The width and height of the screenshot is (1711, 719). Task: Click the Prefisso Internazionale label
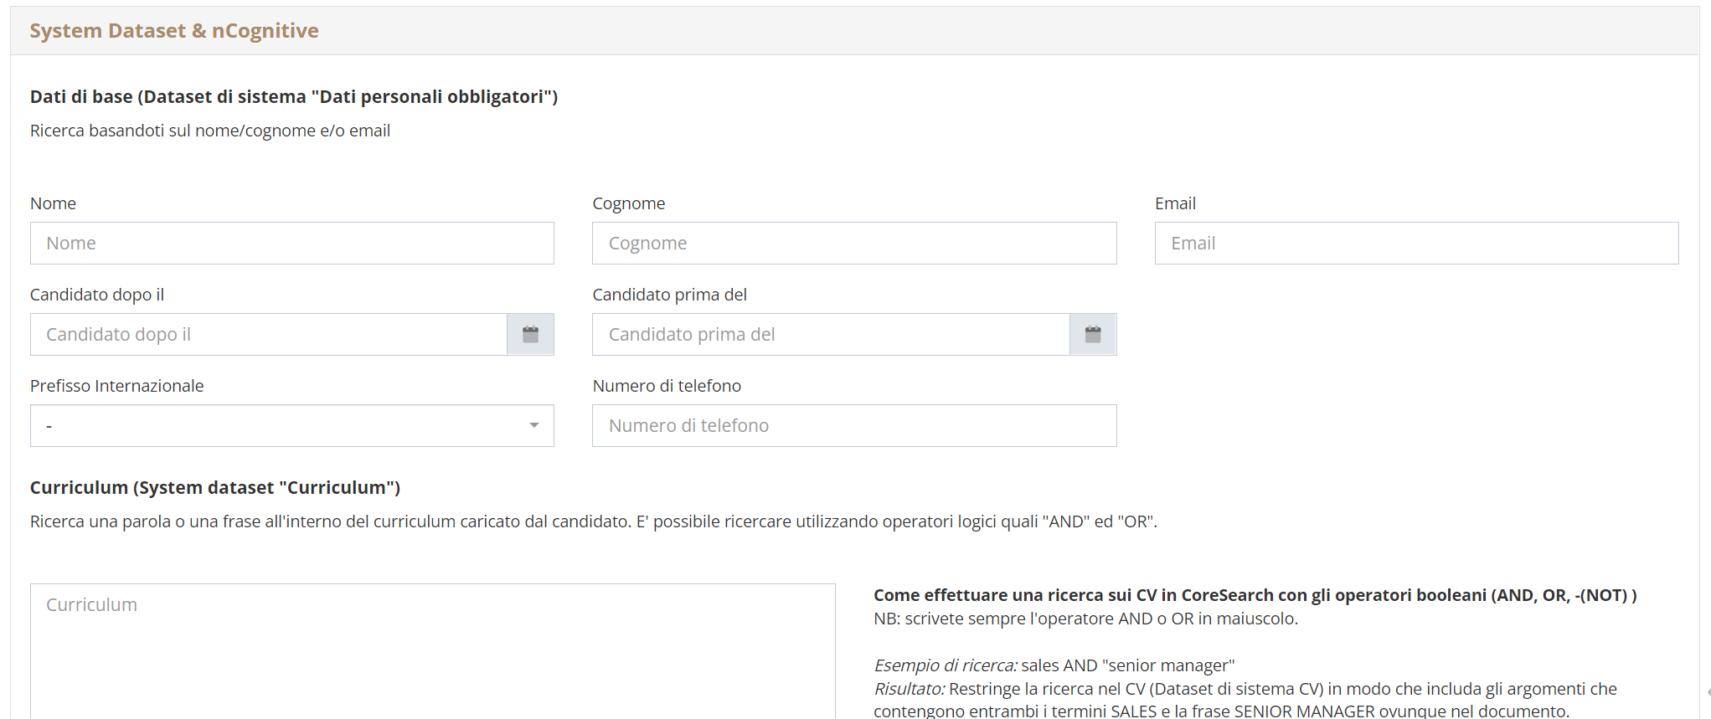point(117,386)
